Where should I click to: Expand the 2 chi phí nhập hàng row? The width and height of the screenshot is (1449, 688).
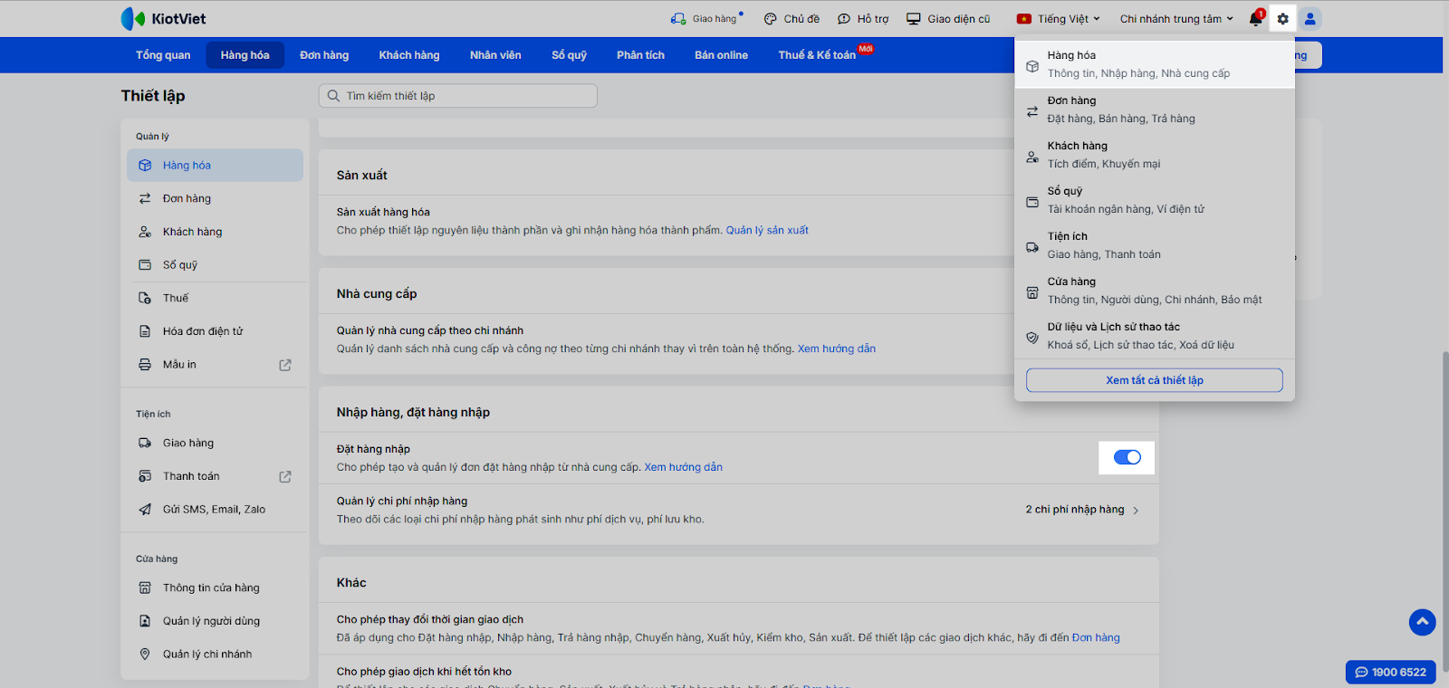1082,510
